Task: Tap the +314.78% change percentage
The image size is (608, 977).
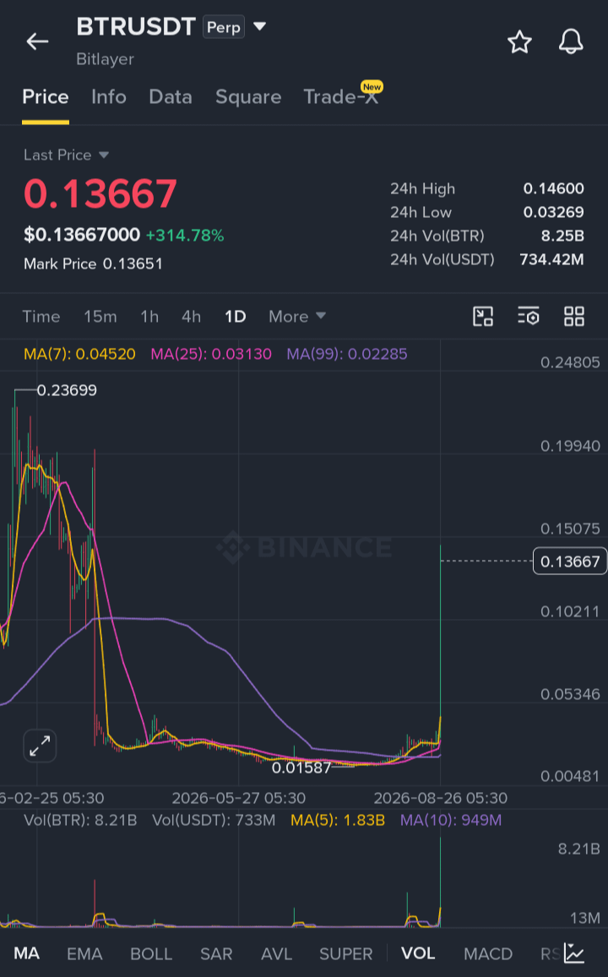Action: click(x=185, y=236)
